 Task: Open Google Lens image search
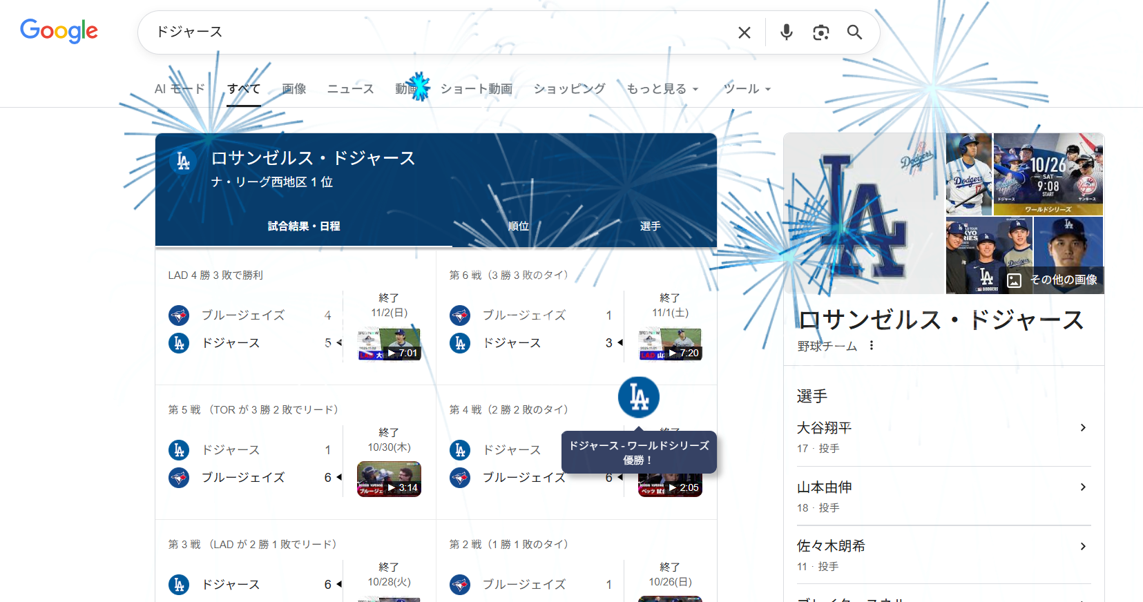(x=820, y=32)
